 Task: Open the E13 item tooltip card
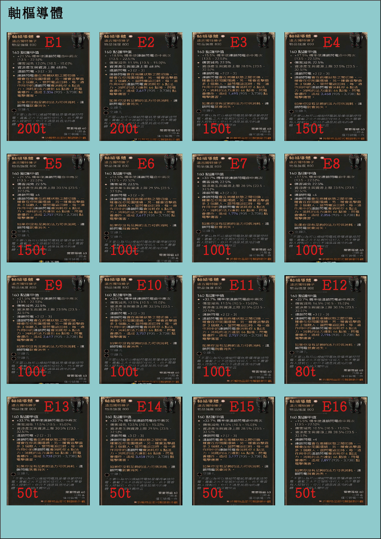point(48,452)
